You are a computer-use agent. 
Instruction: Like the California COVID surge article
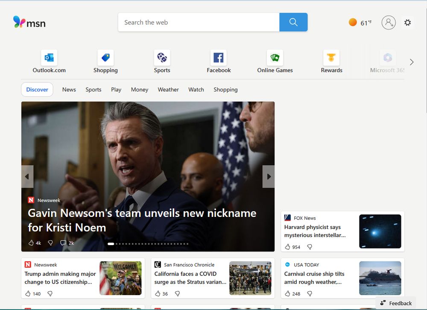(x=158, y=294)
